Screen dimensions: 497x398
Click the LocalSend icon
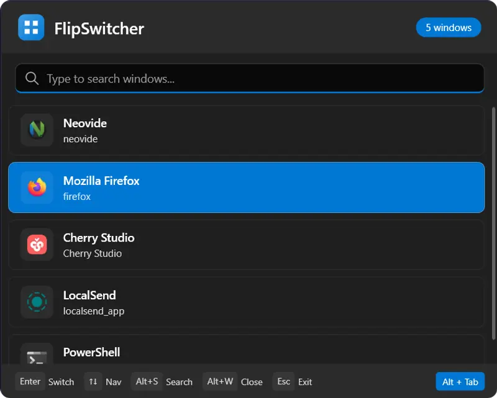37,302
